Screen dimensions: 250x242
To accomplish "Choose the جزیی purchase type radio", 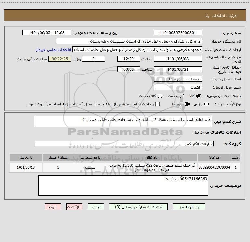I will tap(206, 104).
